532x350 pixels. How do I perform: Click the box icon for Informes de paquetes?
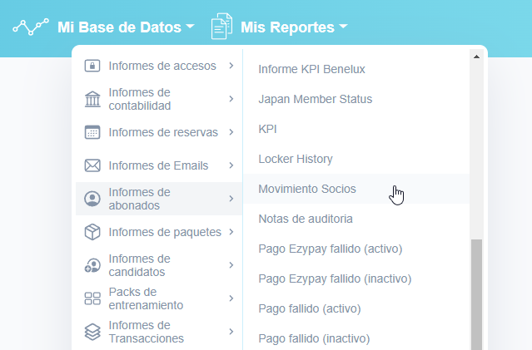92,232
